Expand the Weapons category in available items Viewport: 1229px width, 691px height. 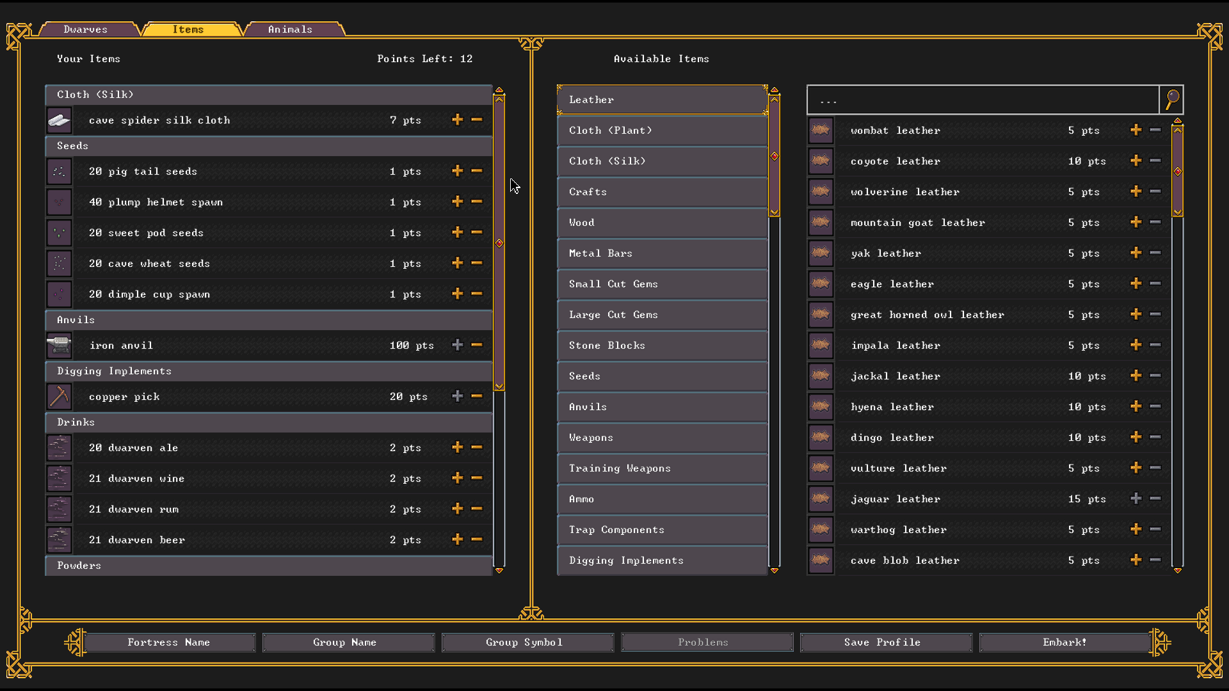(x=661, y=437)
